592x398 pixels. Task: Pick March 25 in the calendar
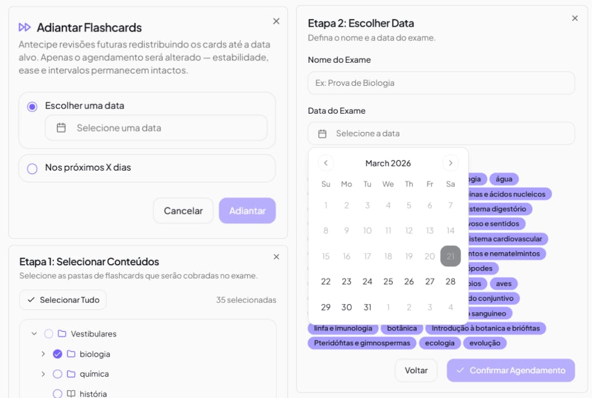(388, 282)
